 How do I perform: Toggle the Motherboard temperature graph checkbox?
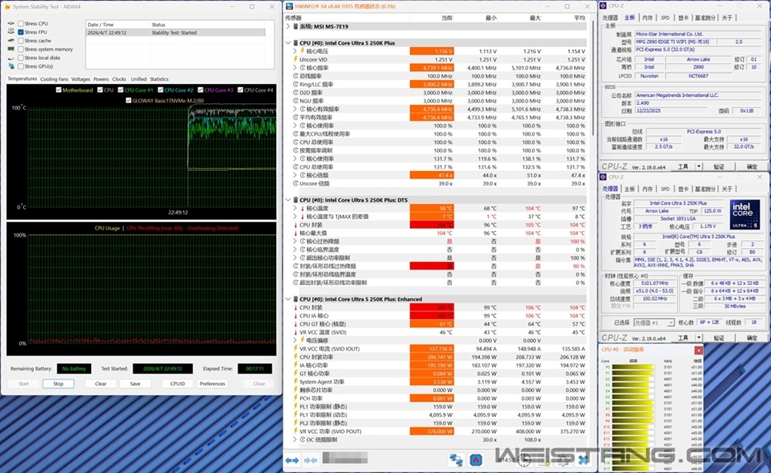coord(59,90)
